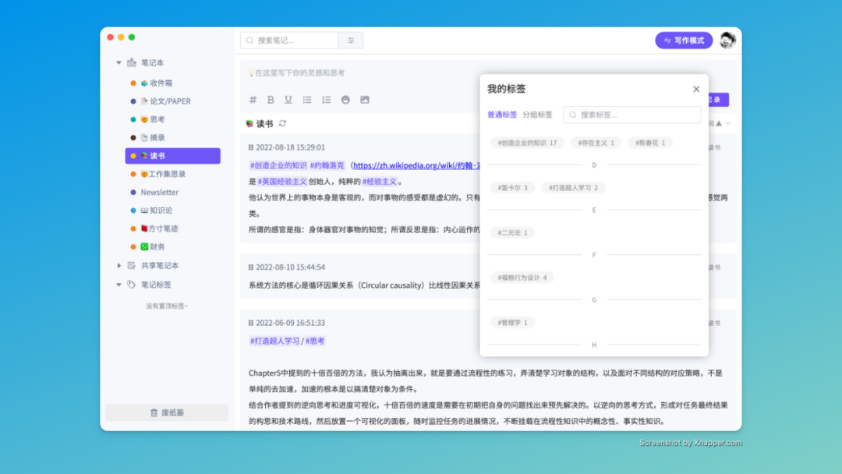
Task: Select tag #创造企业的知识 17 in dialog
Action: pyautogui.click(x=527, y=143)
